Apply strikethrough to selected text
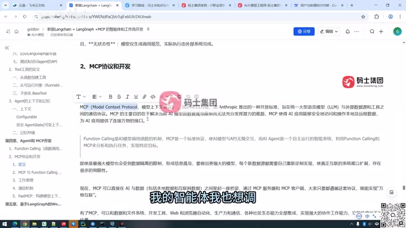Image resolution: width=406 pixels, height=228 pixels. (x=119, y=97)
